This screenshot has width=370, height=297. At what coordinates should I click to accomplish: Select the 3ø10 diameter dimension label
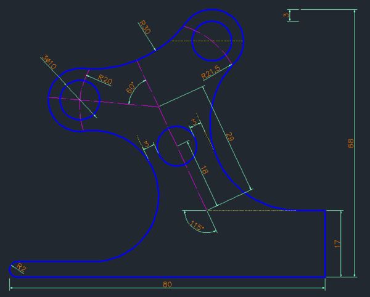click(x=49, y=62)
